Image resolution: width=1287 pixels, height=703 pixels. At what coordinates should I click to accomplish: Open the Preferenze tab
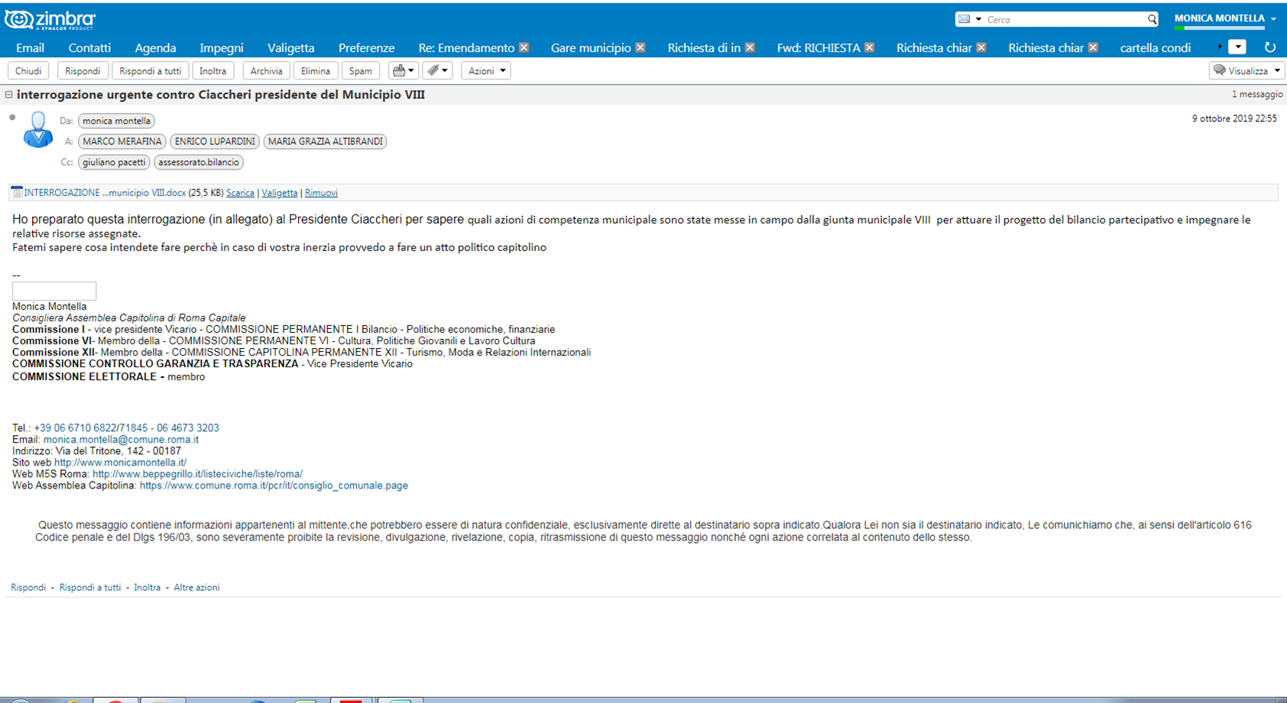(366, 47)
